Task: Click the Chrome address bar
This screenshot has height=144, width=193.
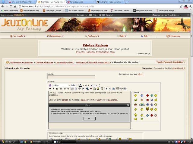Action: coord(99,6)
